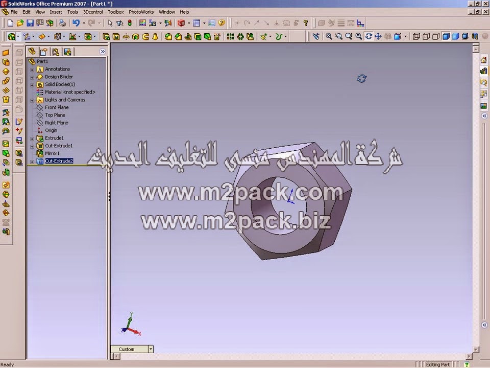Click the vertical scrollbar up arrow
Screen dimensions: 490x368
[476, 49]
